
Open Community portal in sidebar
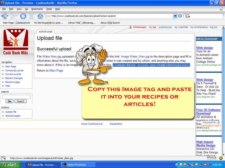[14, 70]
